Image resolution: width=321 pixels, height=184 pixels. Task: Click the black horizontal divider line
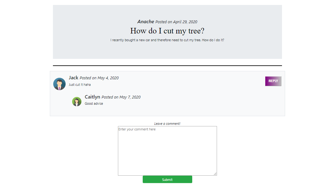167,66
